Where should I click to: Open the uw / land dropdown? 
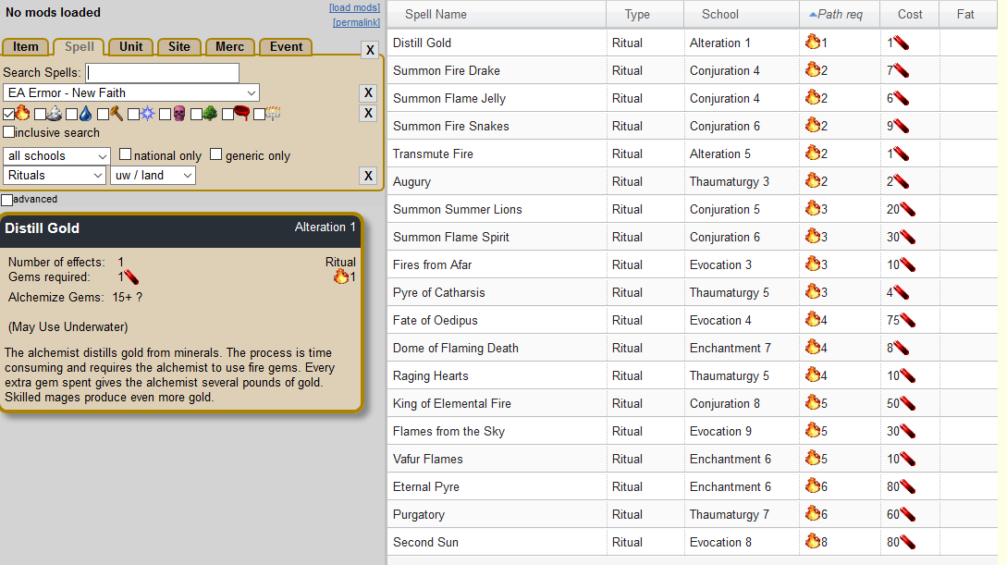pyautogui.click(x=153, y=176)
